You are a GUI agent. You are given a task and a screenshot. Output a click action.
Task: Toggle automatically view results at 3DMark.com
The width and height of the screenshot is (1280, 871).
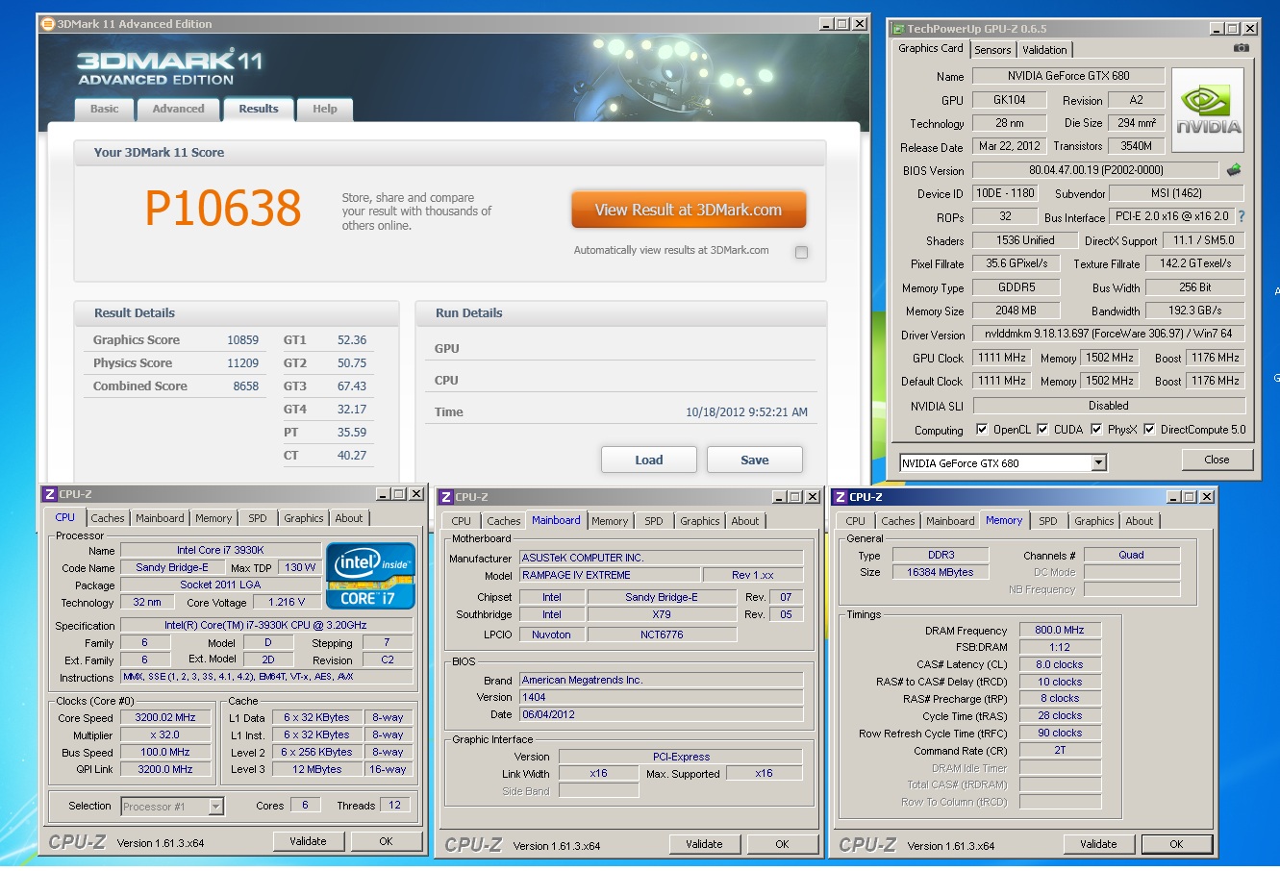801,252
